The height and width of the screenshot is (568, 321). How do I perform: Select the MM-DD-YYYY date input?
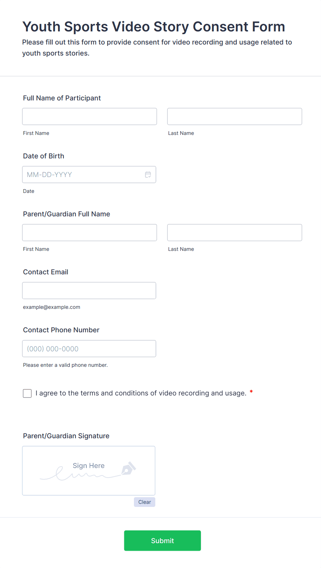click(x=83, y=175)
